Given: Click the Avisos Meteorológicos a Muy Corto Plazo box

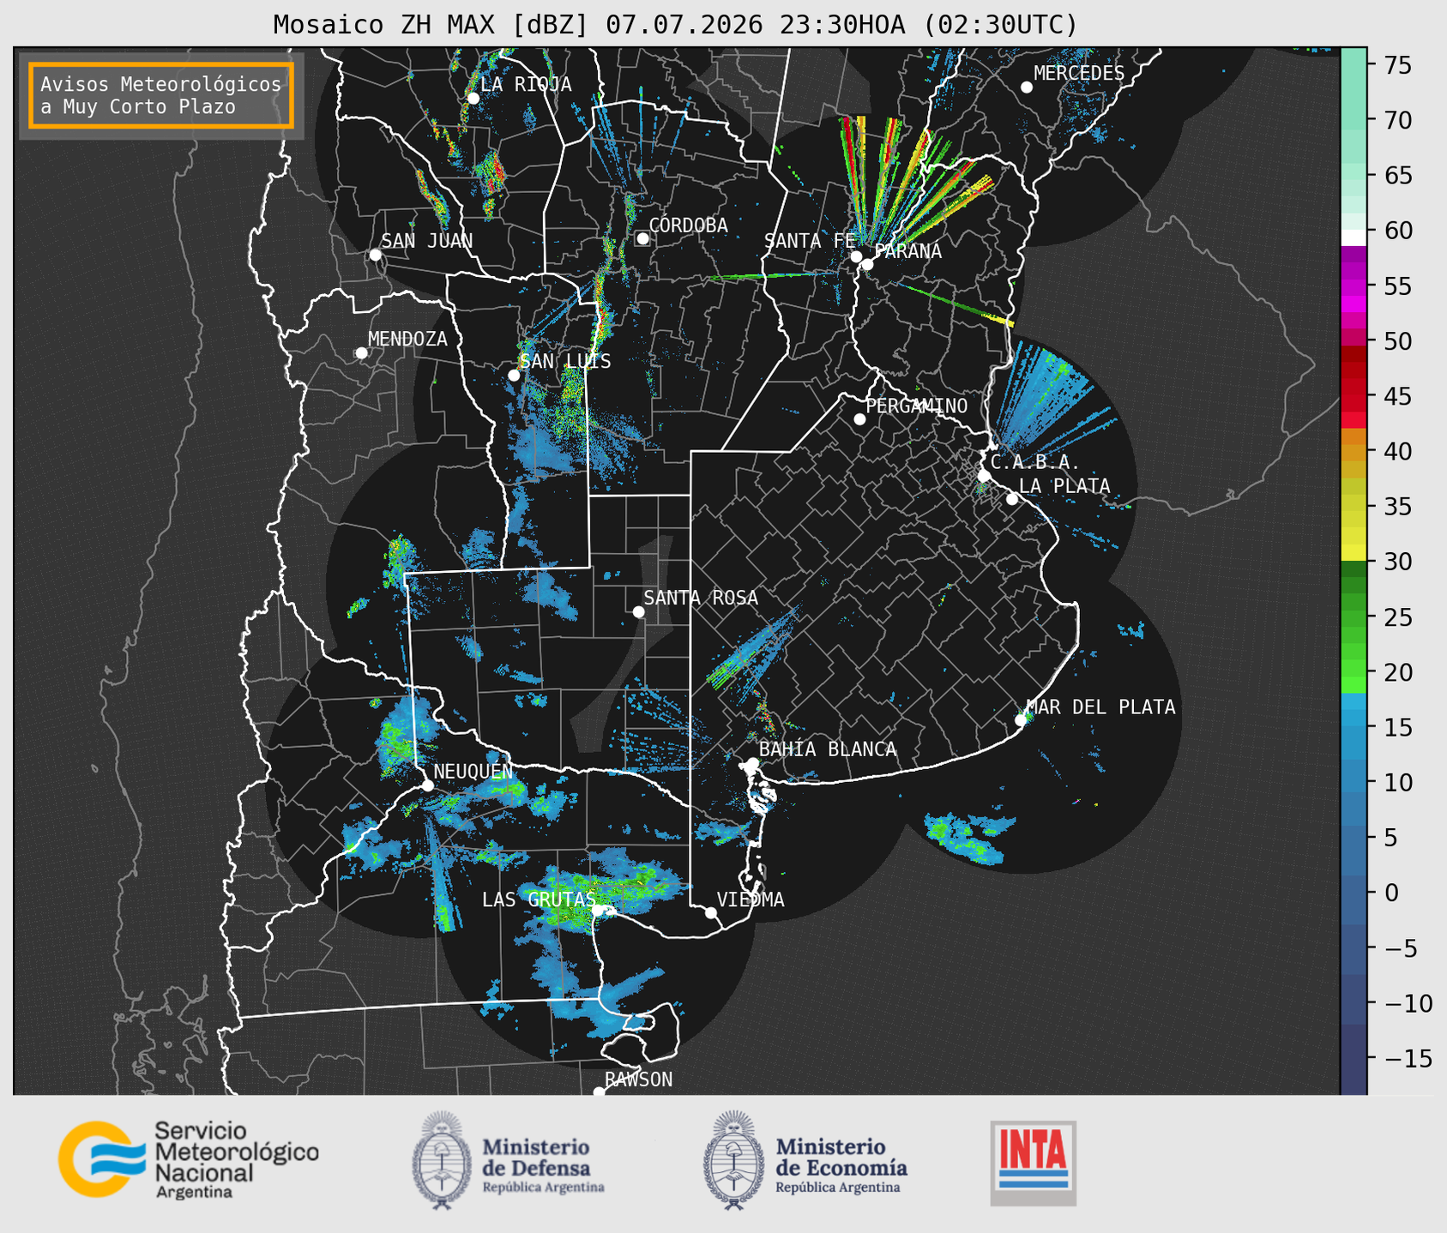Looking at the screenshot, I should (x=161, y=95).
